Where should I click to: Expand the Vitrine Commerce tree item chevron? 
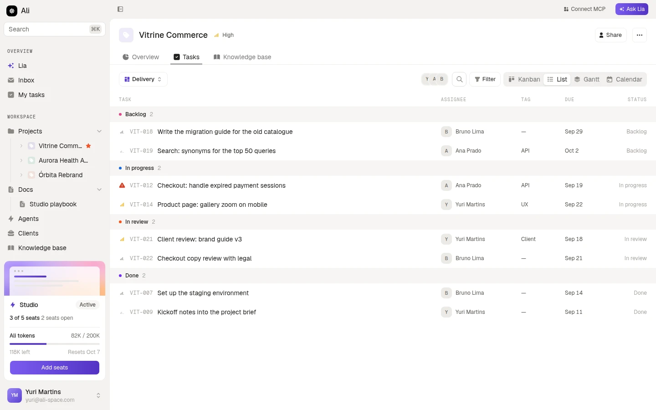click(x=21, y=146)
